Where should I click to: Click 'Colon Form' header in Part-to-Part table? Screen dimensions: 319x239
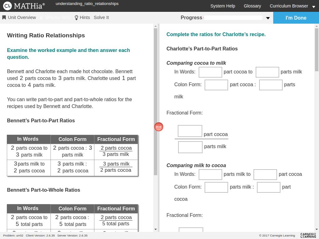[x=72, y=139]
